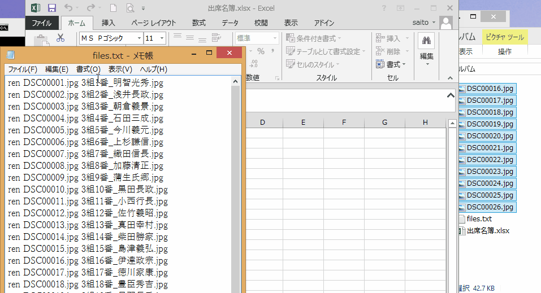Screen dimensions: 541x293
Task: Open 数値 group dialog launcher
Action: point(277,78)
